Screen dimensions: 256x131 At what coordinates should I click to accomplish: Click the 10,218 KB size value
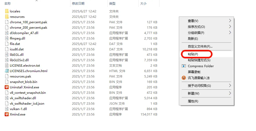(150, 49)
